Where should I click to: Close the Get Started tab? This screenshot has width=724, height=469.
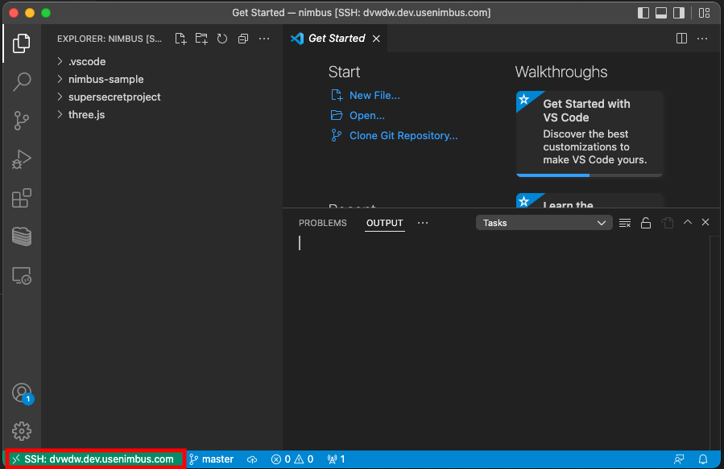[x=376, y=39]
